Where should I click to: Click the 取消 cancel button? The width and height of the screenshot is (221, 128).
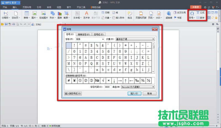point(149,94)
